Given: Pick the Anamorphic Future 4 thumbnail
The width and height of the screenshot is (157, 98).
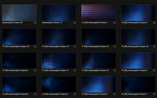Looking at the screenshot, I should coord(99,84).
